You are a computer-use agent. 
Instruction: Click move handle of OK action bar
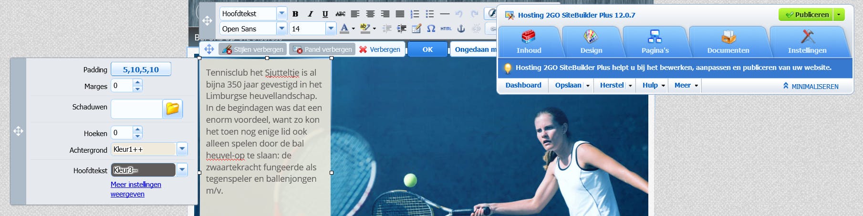point(209,49)
